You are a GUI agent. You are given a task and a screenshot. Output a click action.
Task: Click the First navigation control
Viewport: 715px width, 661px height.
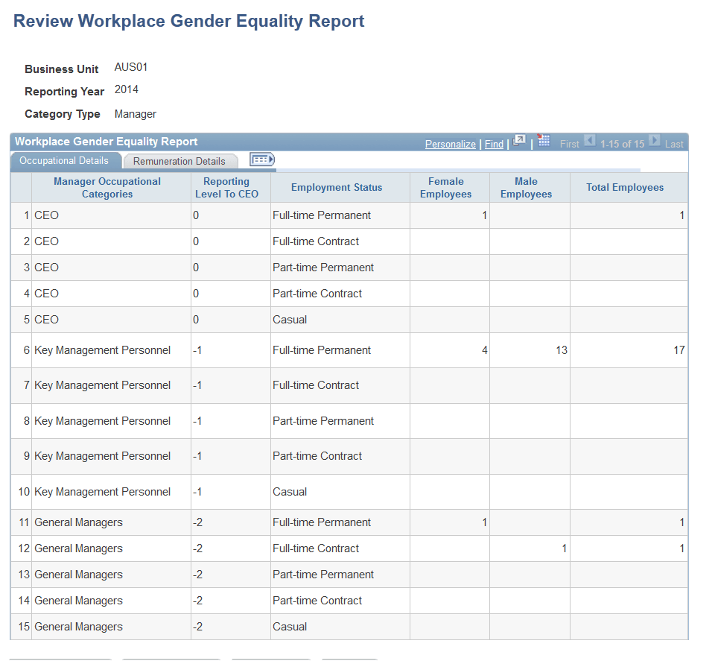click(x=569, y=144)
